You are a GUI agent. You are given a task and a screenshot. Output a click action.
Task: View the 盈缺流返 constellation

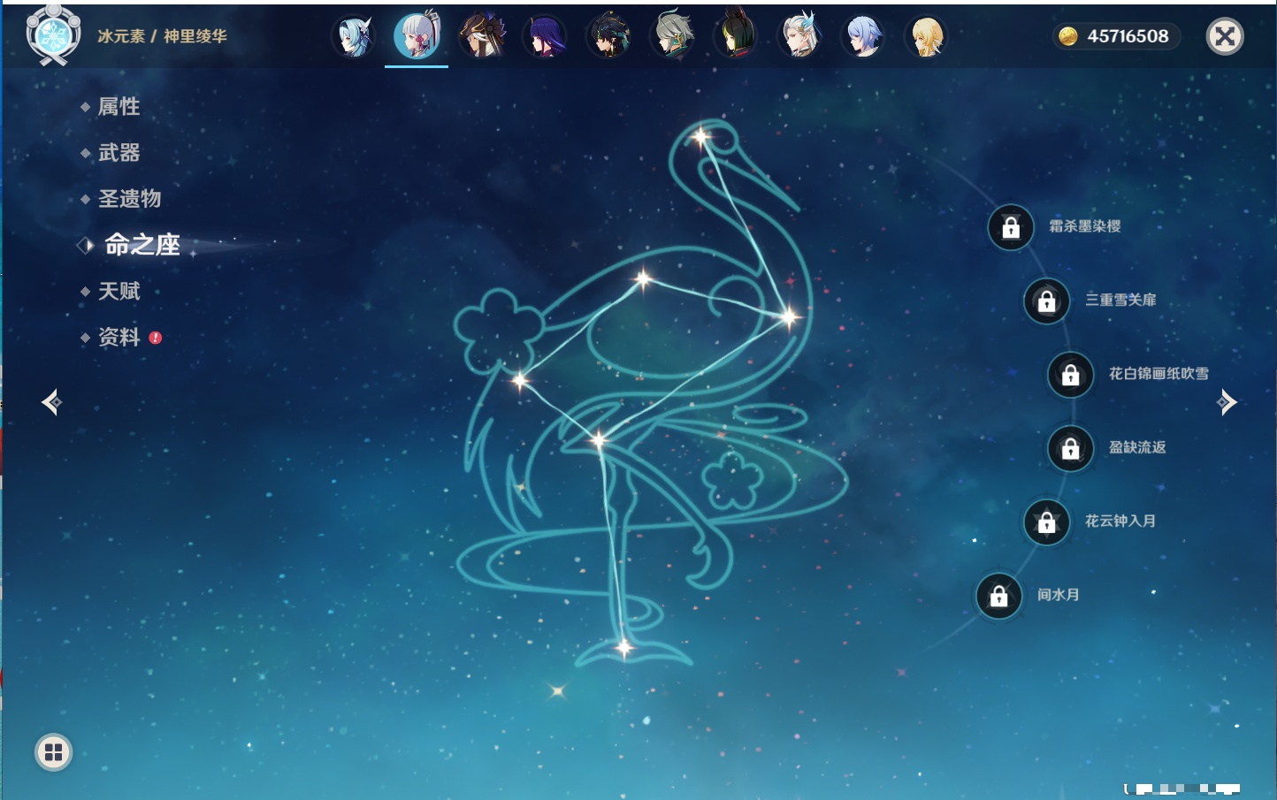click(1136, 447)
